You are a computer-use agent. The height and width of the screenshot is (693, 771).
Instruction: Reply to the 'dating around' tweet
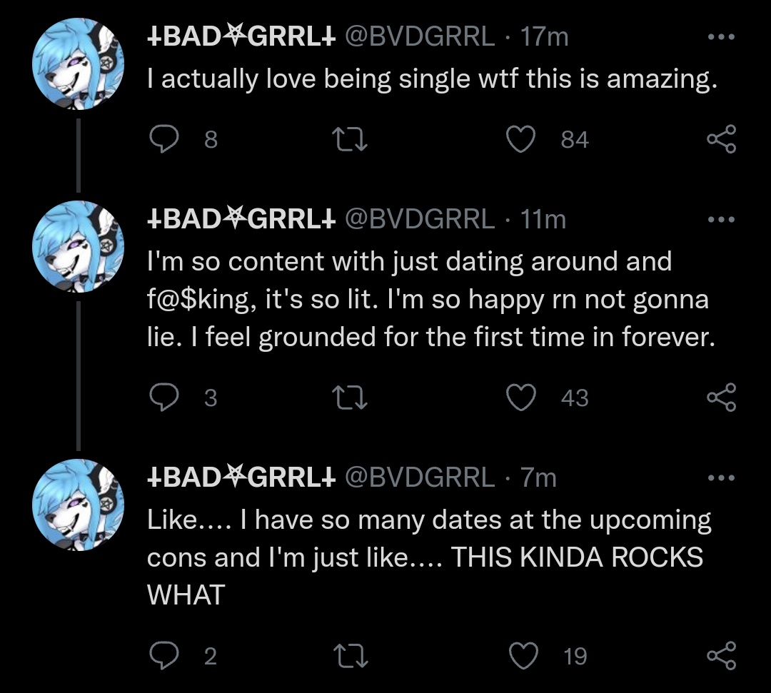pyautogui.click(x=163, y=398)
